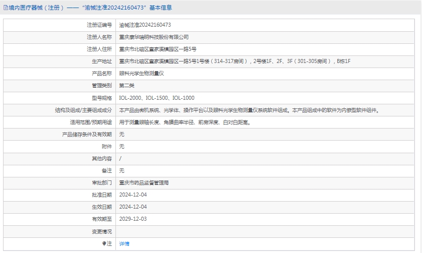The height and width of the screenshot is (253, 422).
Task: Click the bulb icon next to 注
Action: pos(104,243)
